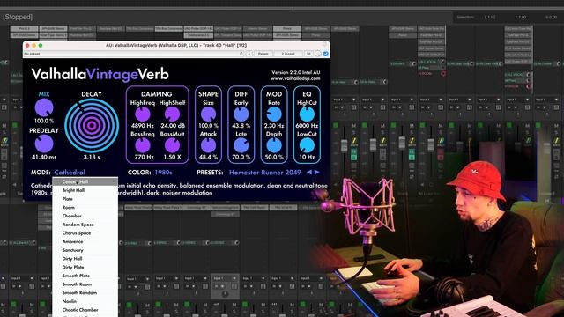The image size is (564, 317).
Task: Click the large DECAY concentric-ring dial
Action: point(92,125)
